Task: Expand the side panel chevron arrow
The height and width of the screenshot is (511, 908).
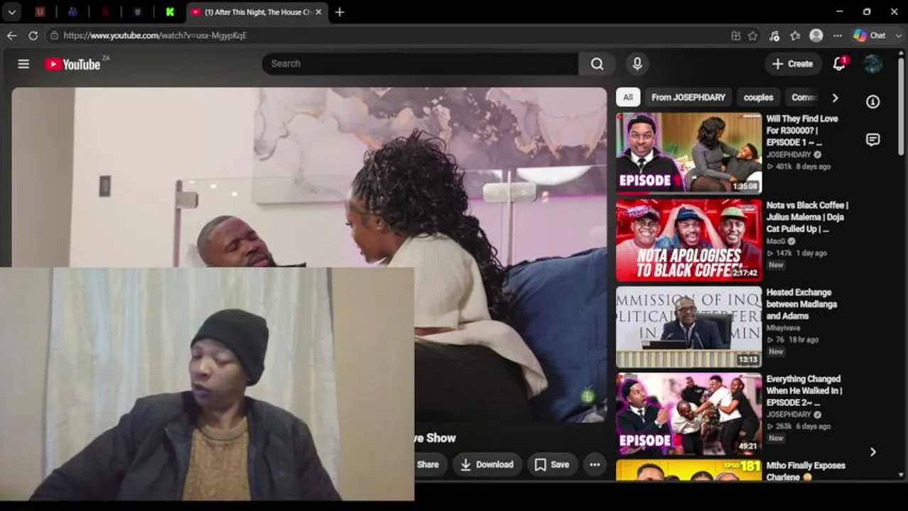Action: (x=873, y=452)
